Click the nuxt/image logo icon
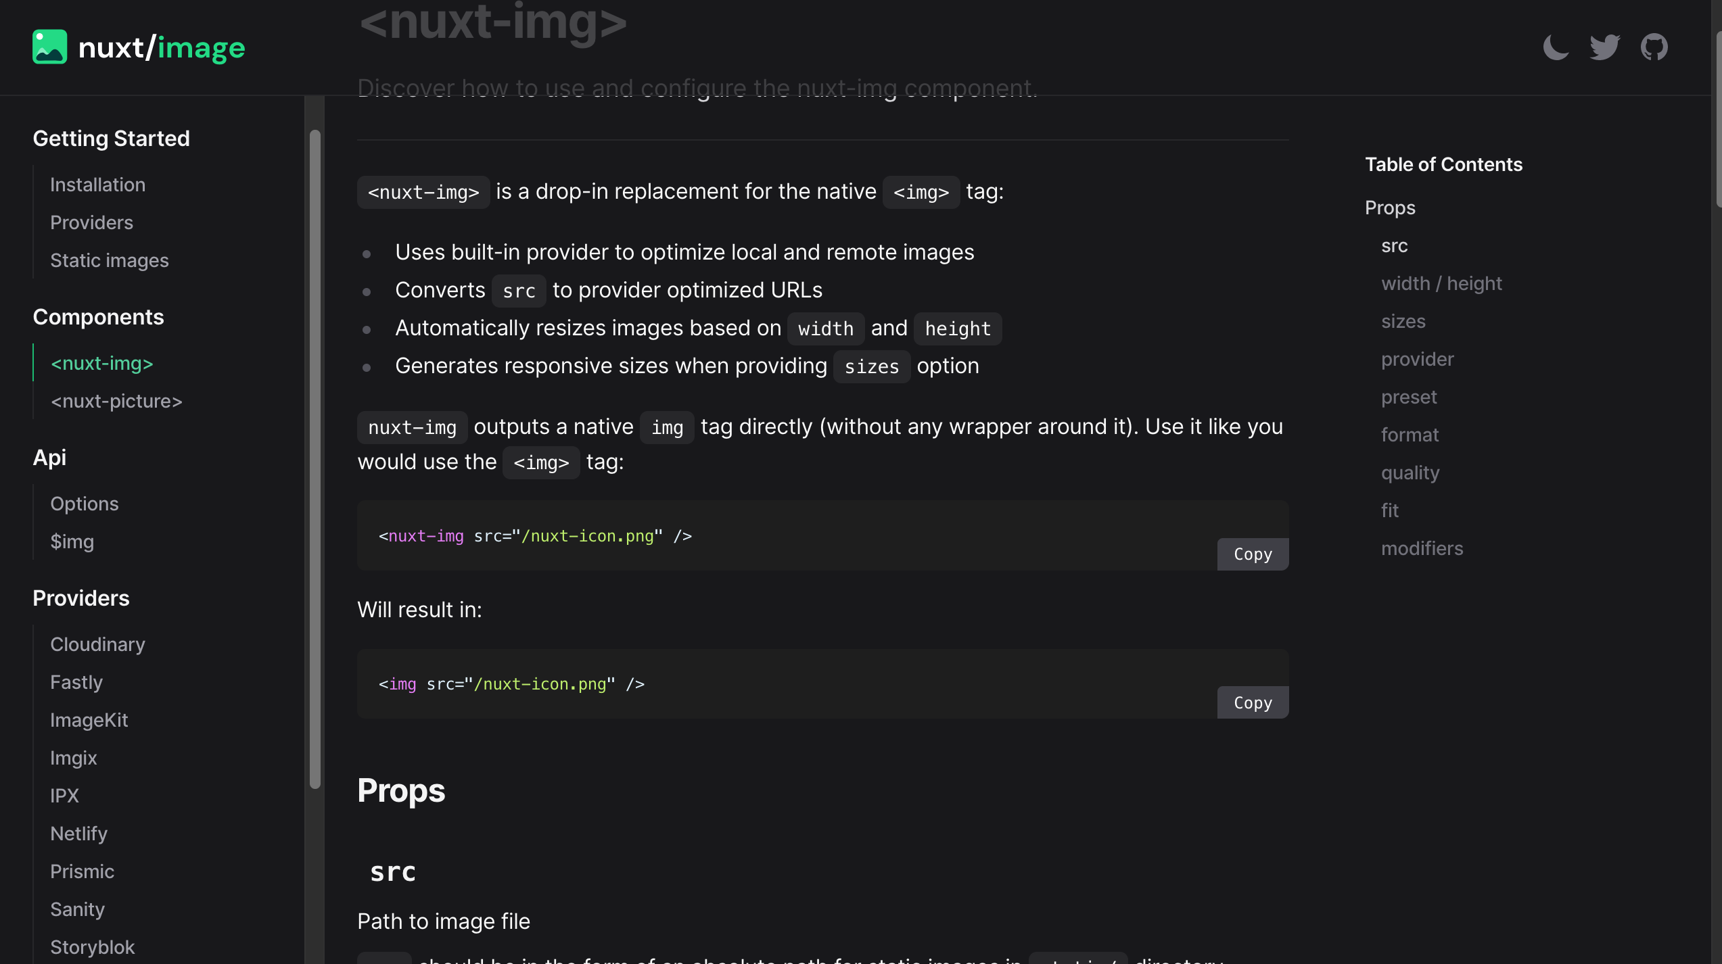 point(49,47)
